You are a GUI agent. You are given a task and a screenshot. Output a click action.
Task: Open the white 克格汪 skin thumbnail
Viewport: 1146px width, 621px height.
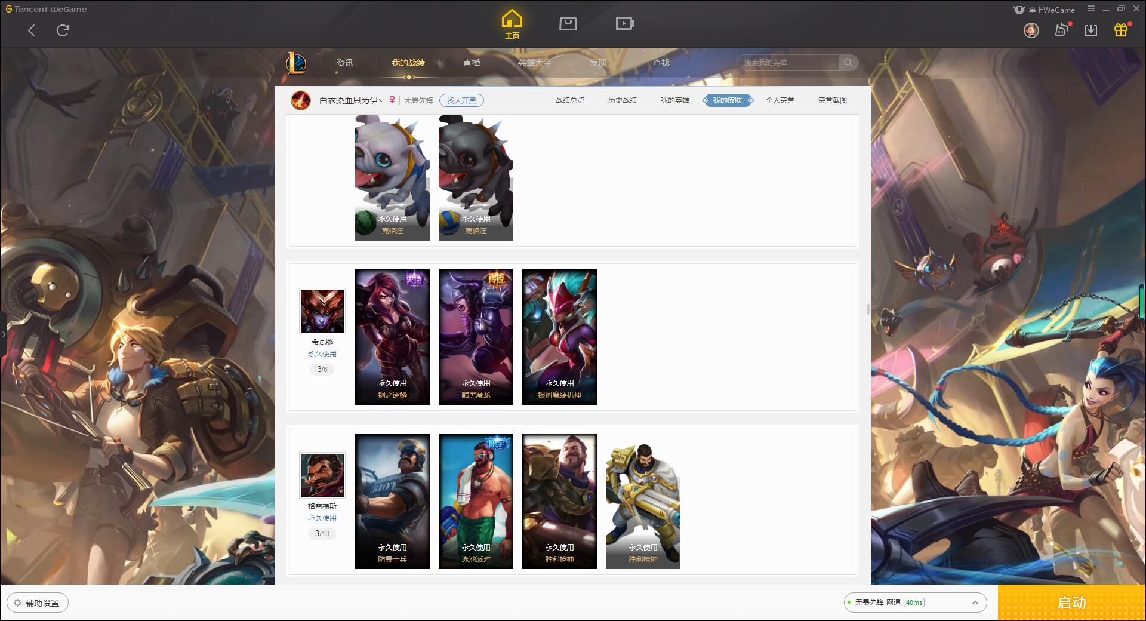pos(392,178)
